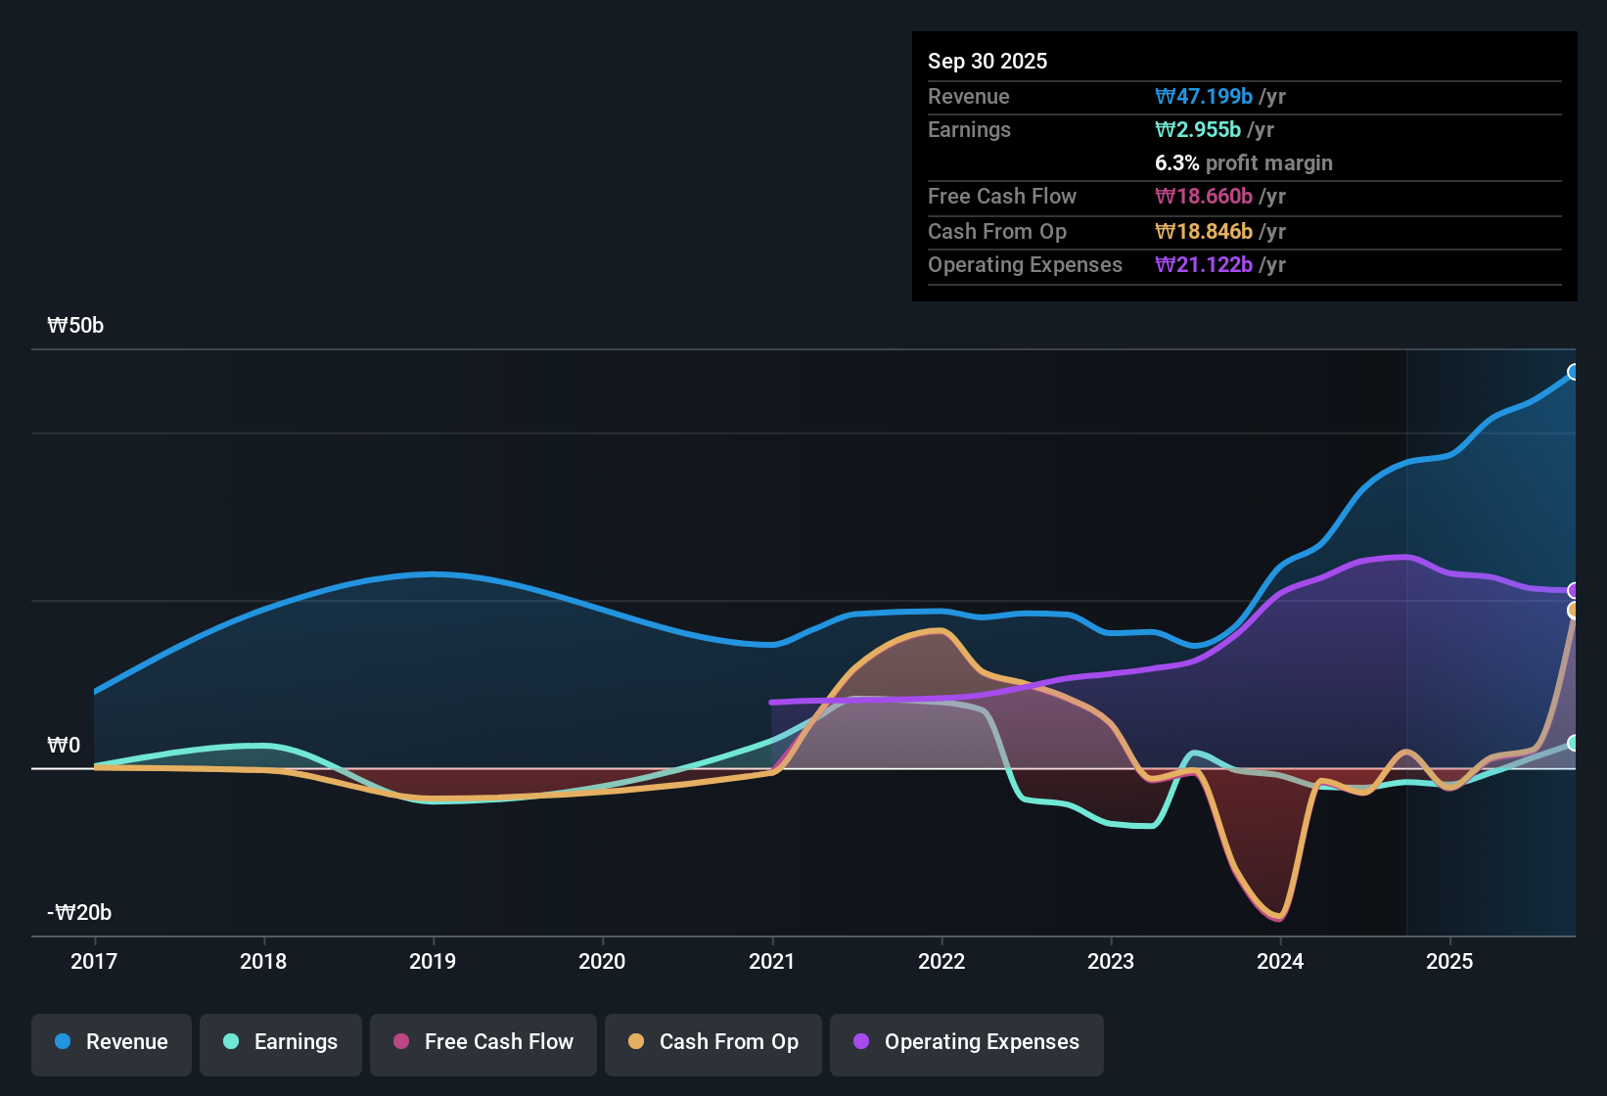
Task: Click the Operating Expenses endpoint marker
Action: (1574, 590)
